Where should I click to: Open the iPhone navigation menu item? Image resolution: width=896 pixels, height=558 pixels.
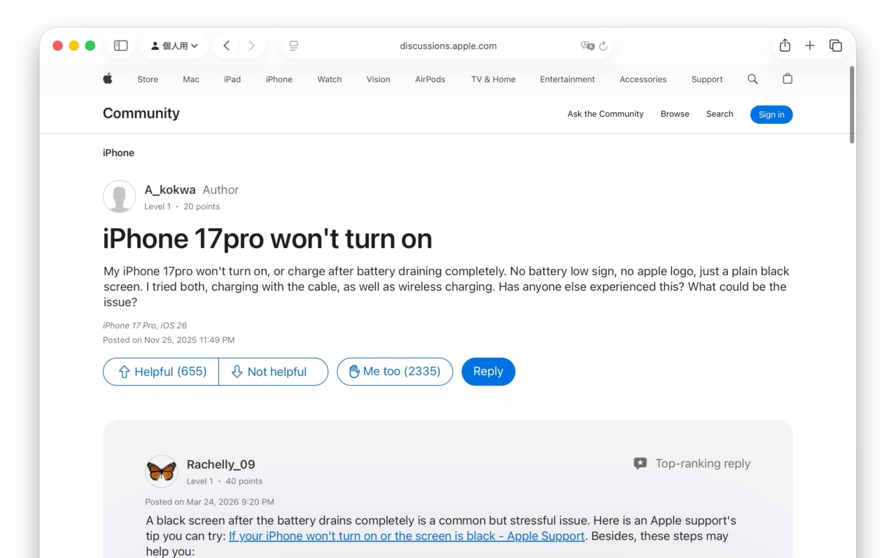[x=279, y=79]
